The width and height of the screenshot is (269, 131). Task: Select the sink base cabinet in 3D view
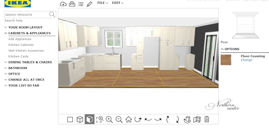click(112, 61)
